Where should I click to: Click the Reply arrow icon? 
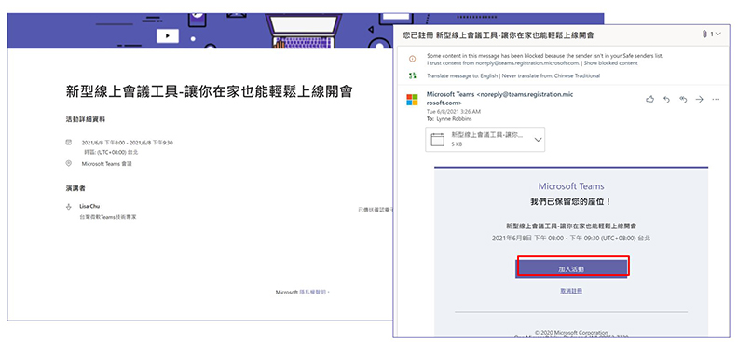(666, 100)
